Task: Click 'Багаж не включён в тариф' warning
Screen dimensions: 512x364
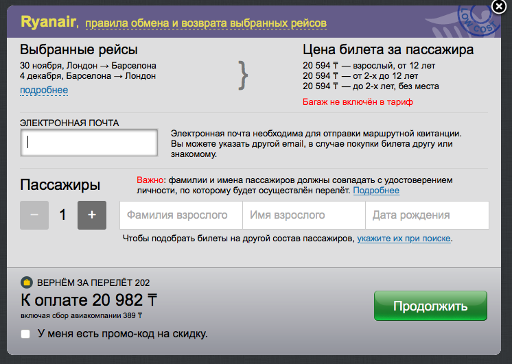Action: (x=358, y=102)
